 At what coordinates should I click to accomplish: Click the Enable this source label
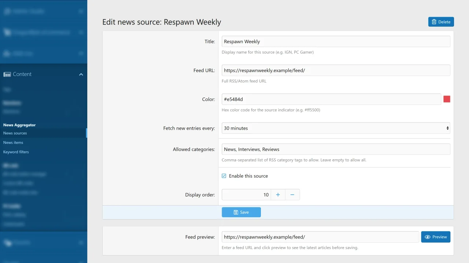tap(248, 176)
